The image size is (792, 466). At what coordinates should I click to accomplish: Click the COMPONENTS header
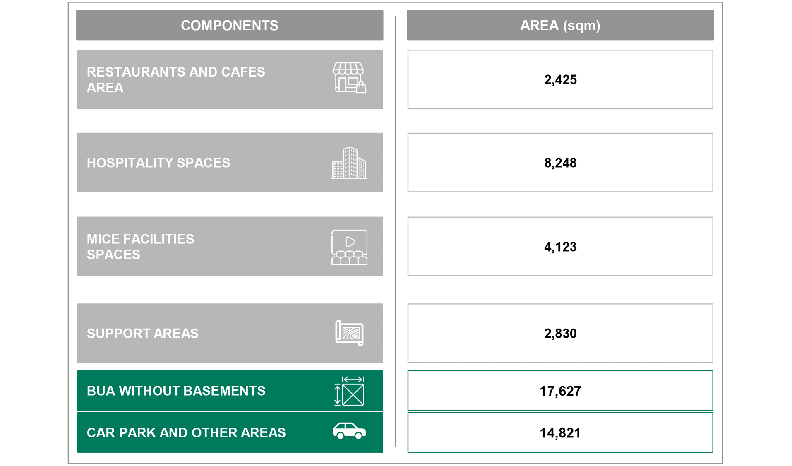[229, 25]
